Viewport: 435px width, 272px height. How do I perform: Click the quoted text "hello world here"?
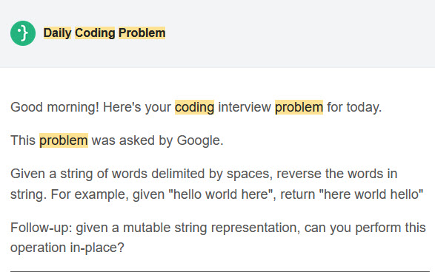tap(221, 194)
